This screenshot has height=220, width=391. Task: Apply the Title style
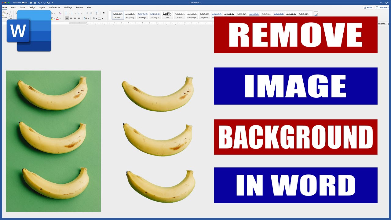167,15
